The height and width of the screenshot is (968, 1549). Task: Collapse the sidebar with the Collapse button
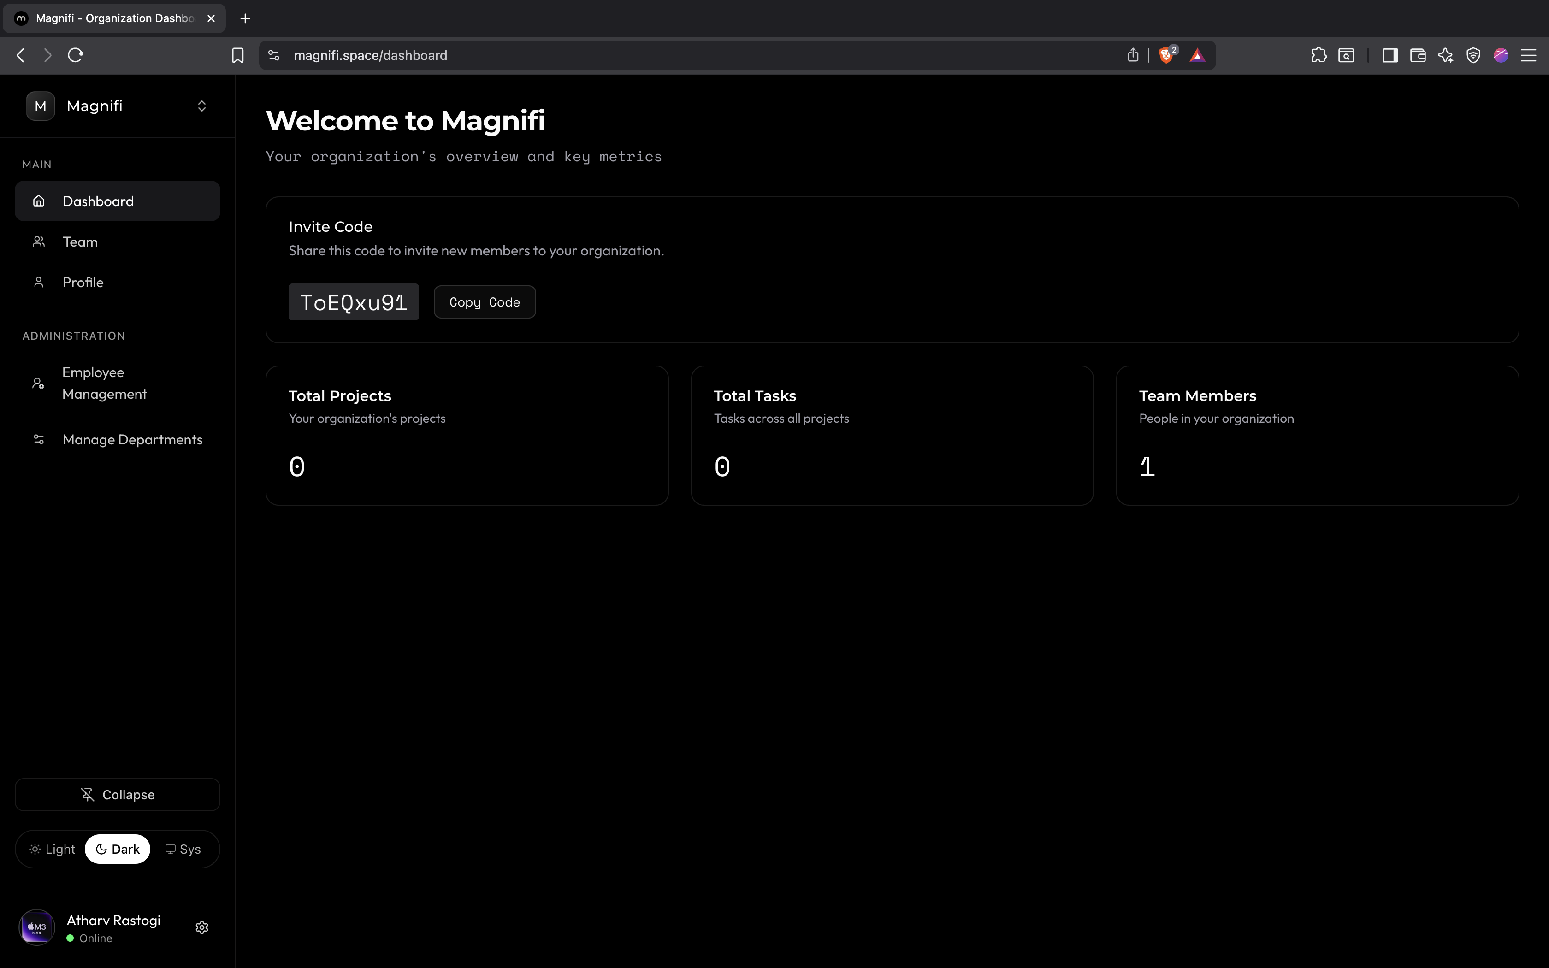click(x=118, y=795)
